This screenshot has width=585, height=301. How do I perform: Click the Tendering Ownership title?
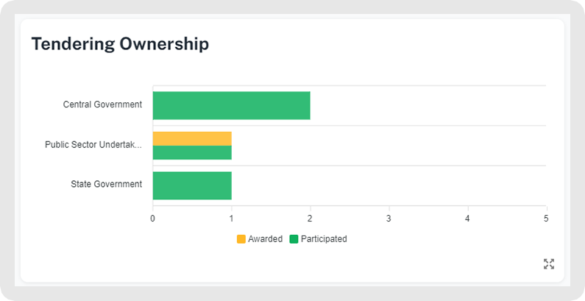pos(120,44)
